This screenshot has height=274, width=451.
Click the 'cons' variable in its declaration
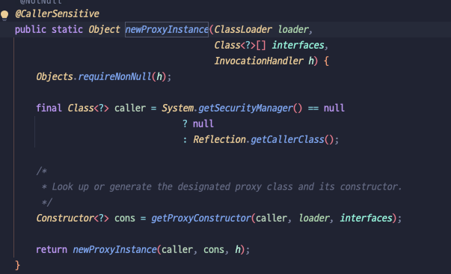[125, 218]
